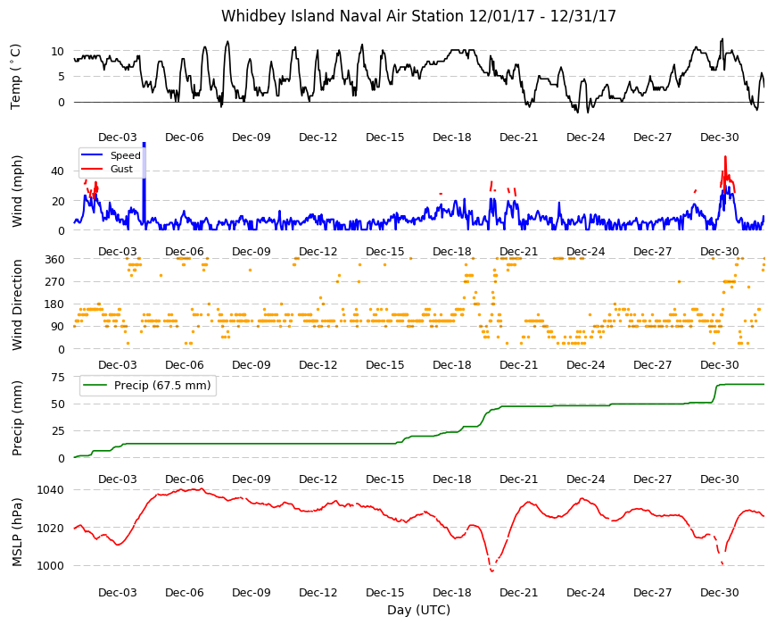Click the tall blue wind speed spike
776x625 pixels.
tap(144, 186)
